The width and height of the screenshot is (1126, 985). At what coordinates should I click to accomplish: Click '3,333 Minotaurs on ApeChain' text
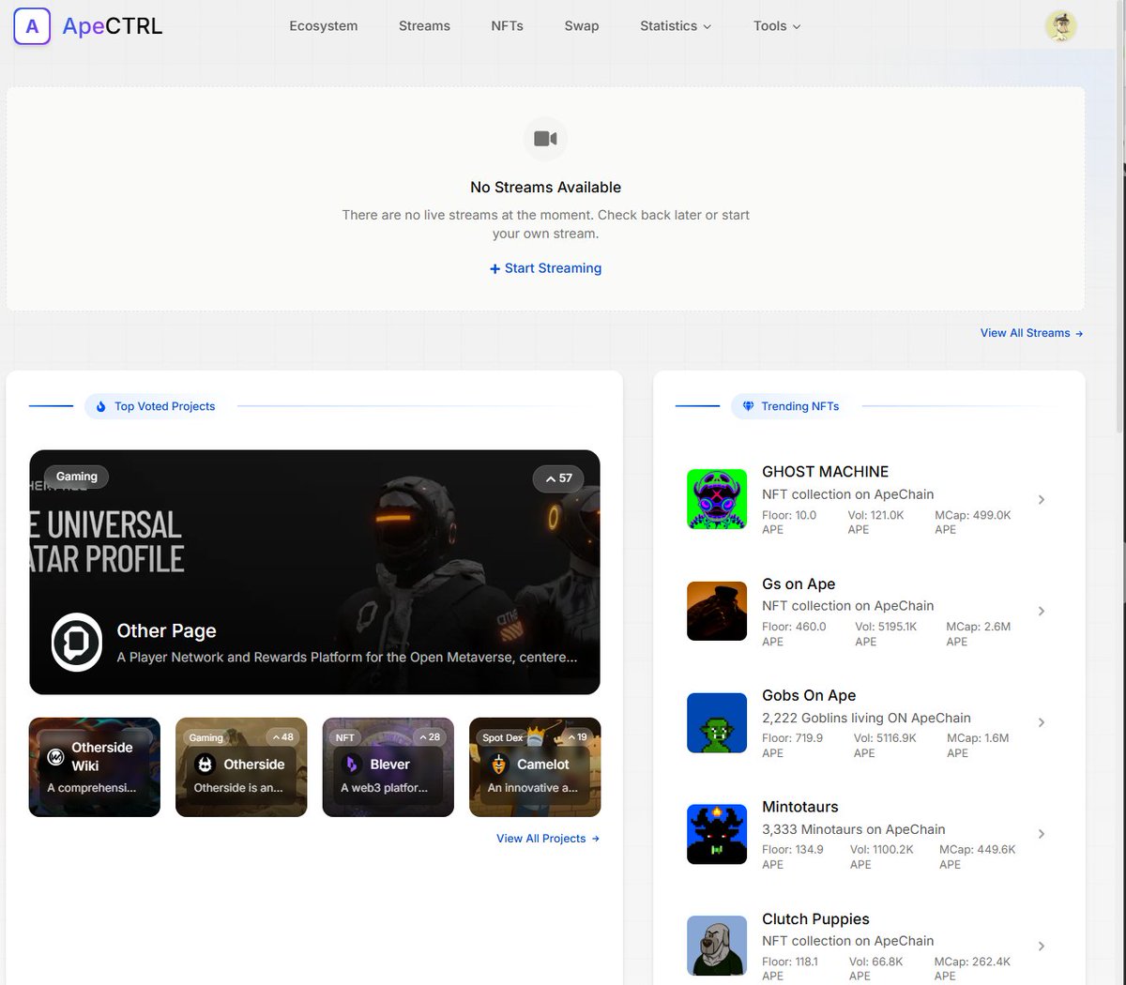[x=854, y=829]
